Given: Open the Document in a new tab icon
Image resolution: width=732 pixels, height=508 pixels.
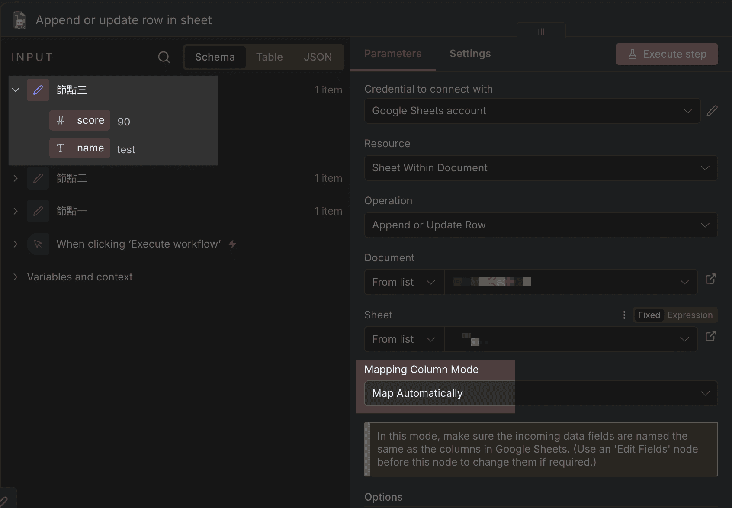Looking at the screenshot, I should pos(710,279).
